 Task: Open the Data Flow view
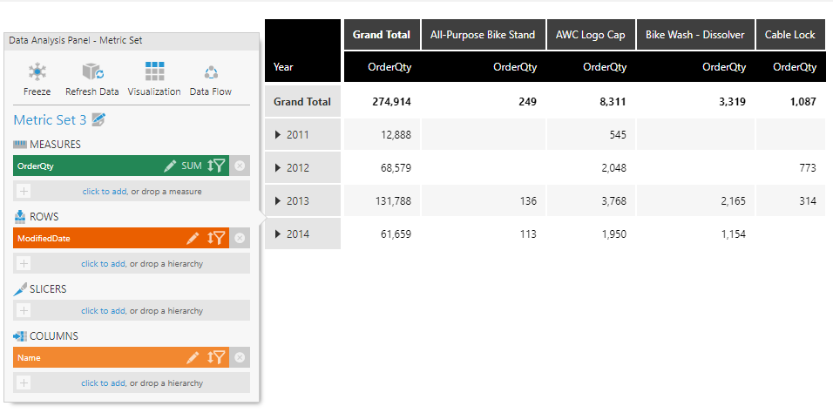pos(210,72)
